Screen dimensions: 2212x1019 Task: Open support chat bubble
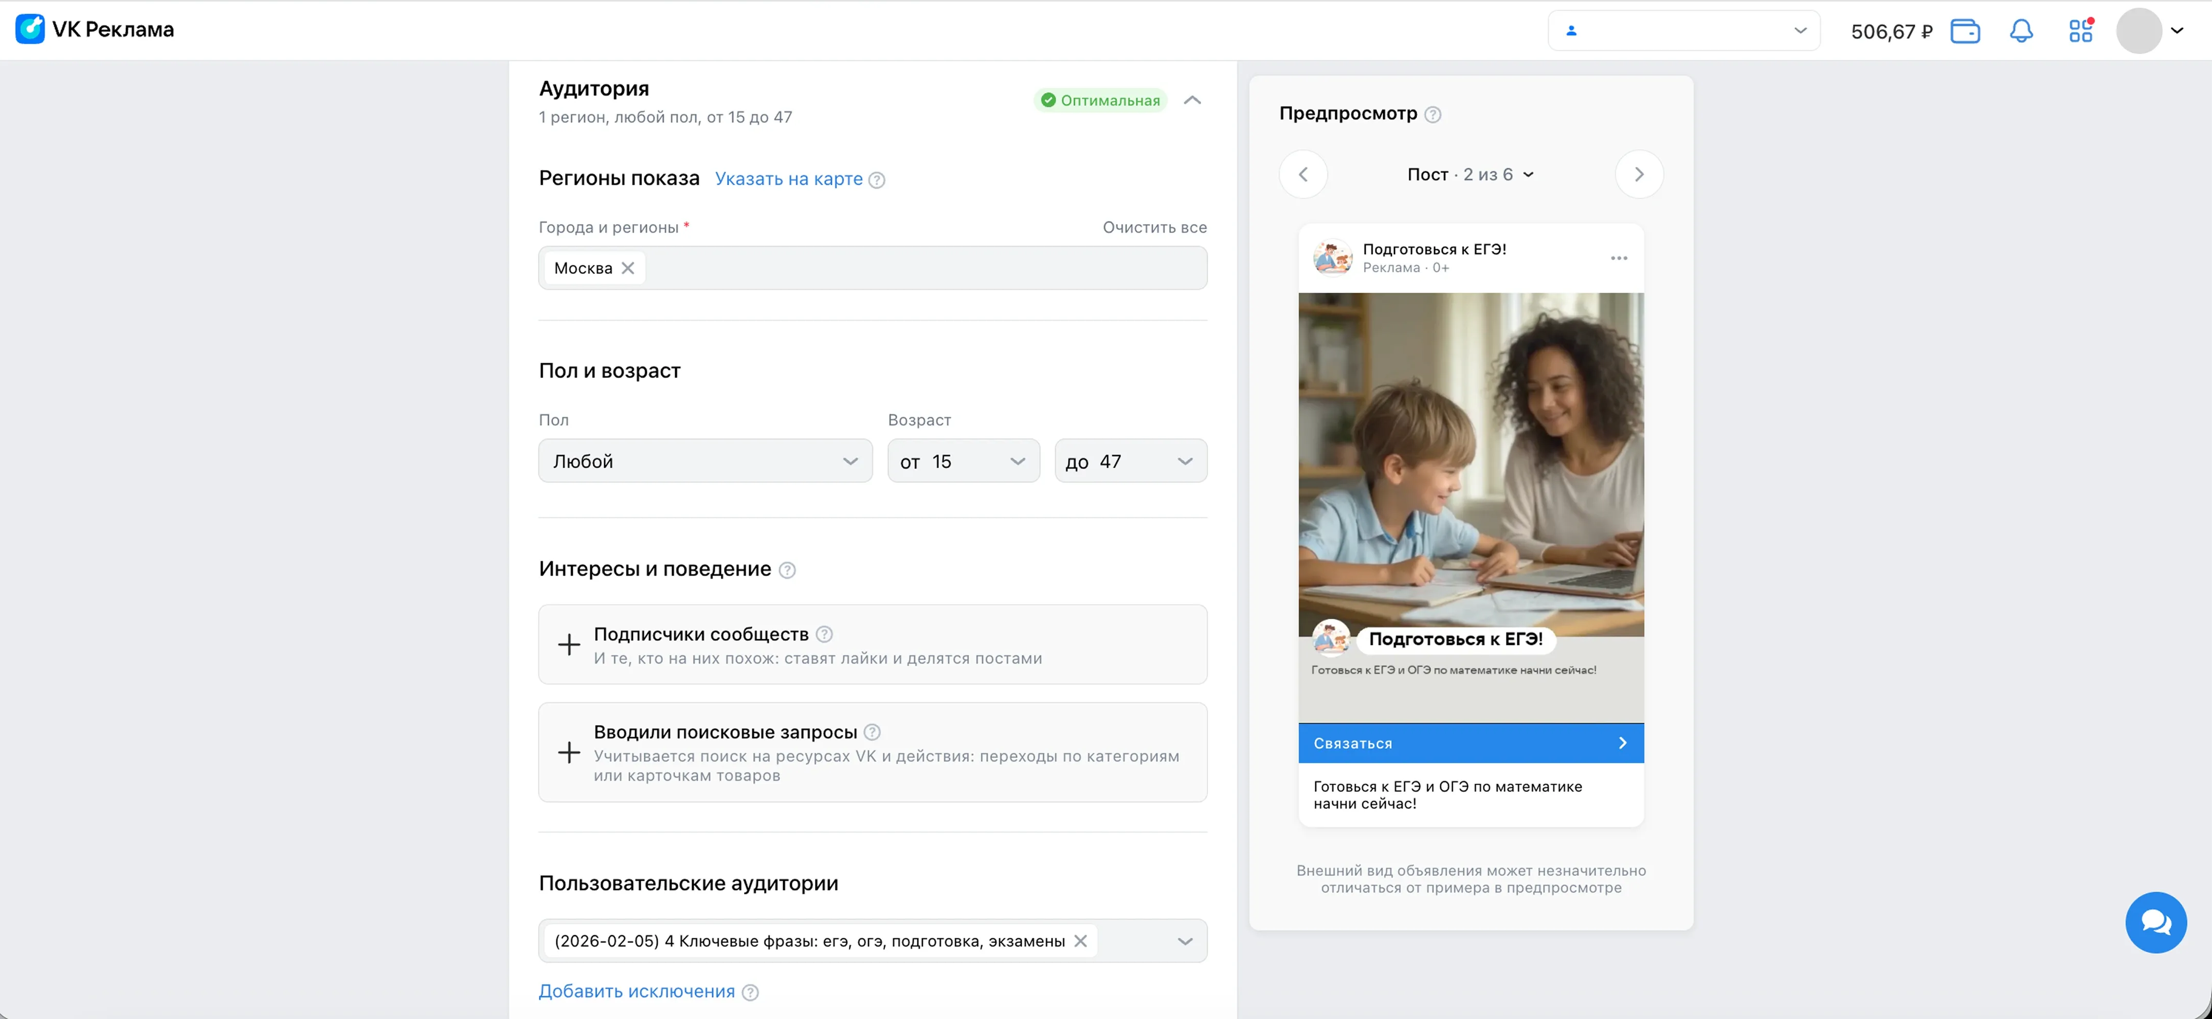pos(2155,922)
